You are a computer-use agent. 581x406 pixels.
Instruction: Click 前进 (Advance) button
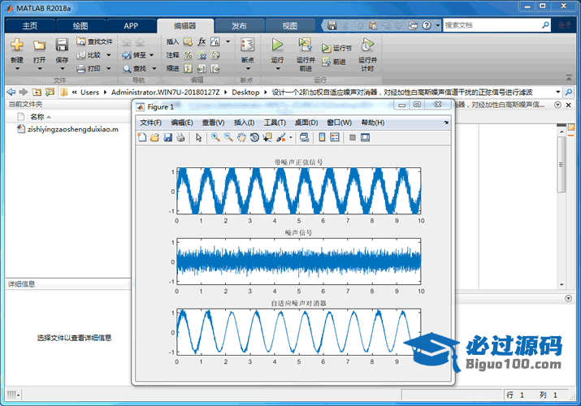tap(334, 62)
